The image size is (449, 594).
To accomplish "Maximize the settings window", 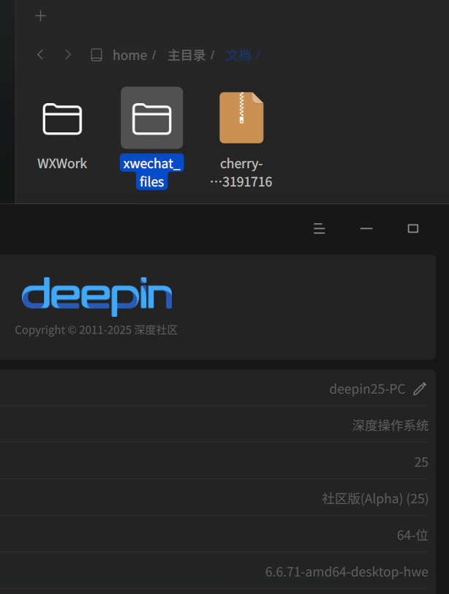I will click(x=413, y=228).
